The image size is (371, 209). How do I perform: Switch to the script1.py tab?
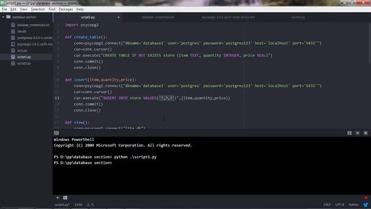point(88,17)
